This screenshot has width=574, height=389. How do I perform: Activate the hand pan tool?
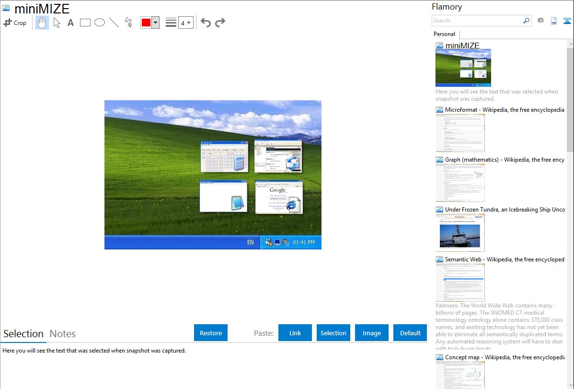tap(42, 23)
